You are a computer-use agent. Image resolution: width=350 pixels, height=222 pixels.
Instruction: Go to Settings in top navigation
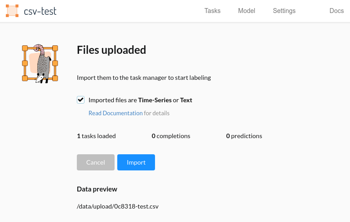coord(284,11)
